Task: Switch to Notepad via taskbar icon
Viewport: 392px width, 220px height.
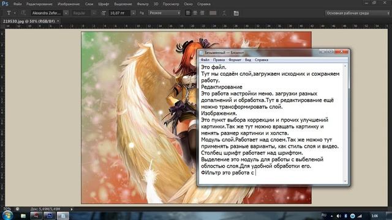Action: (62, 216)
